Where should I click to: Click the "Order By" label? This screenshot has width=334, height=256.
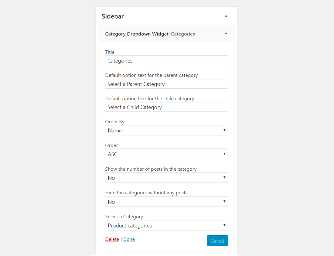pos(115,121)
